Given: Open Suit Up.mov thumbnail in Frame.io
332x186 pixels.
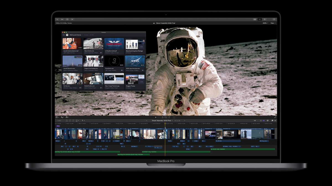Looking at the screenshot, I should 72,79.
